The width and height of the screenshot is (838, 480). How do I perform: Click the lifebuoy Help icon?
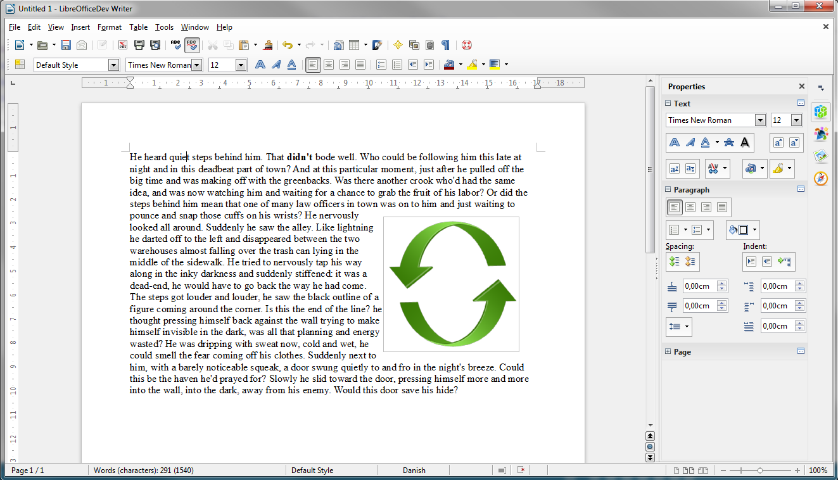[x=467, y=45]
